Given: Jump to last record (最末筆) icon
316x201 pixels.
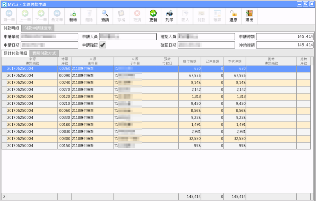Looking at the screenshot, I should pos(57,13).
